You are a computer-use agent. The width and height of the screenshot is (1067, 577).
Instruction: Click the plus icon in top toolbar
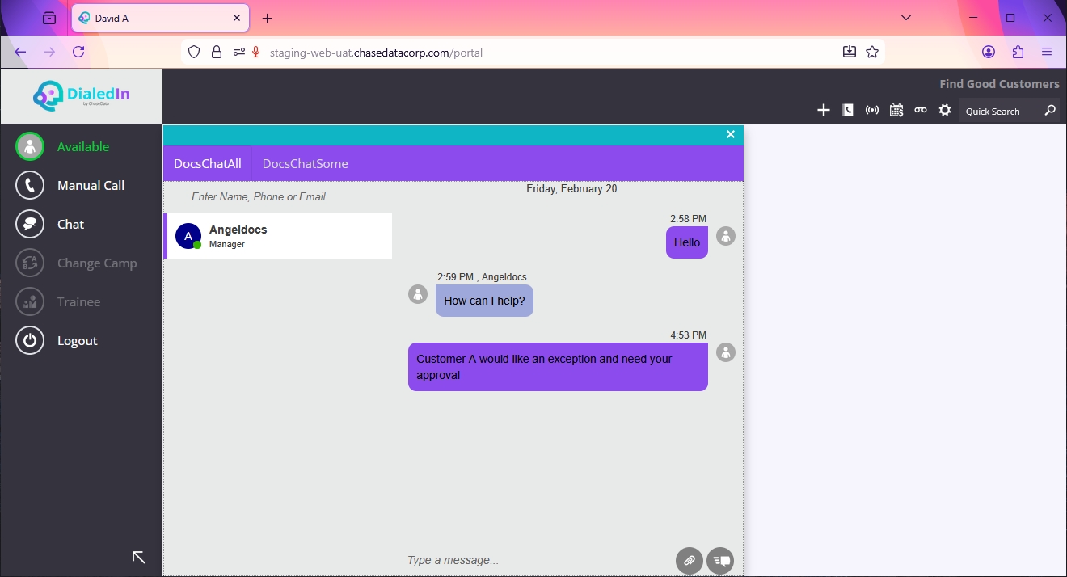pyautogui.click(x=823, y=111)
